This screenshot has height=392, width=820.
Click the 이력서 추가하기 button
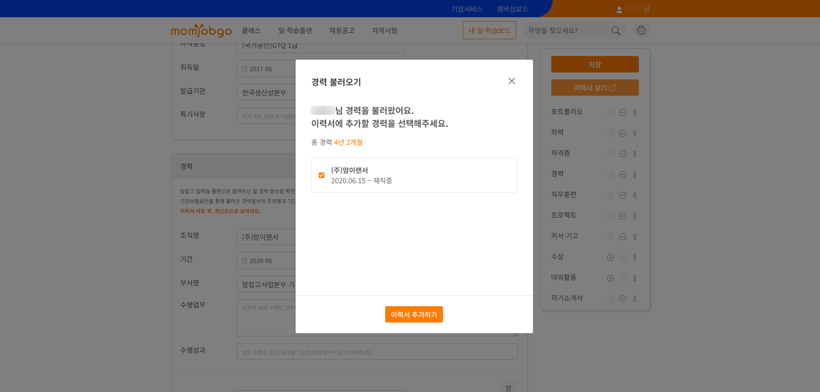[414, 314]
